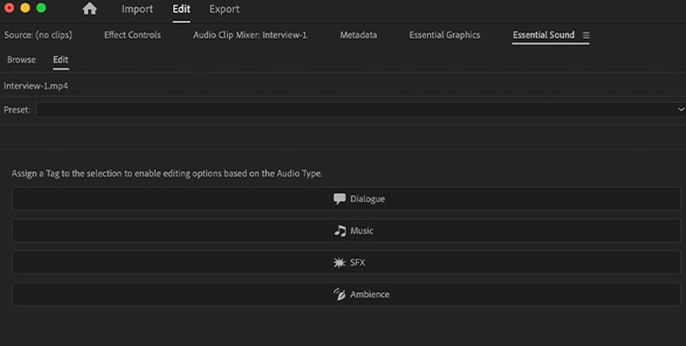Open the Effect Controls tab
Image resolution: width=686 pixels, height=346 pixels.
point(133,35)
